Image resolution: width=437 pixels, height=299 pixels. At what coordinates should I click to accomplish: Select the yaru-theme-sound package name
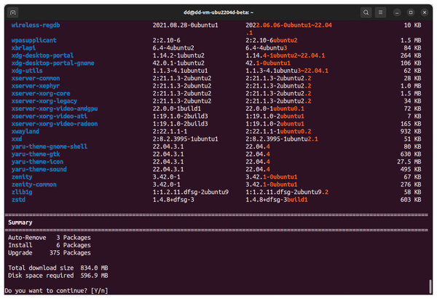tap(39, 169)
